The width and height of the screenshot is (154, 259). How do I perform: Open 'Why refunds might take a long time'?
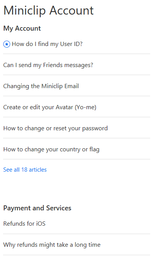pos(52,245)
